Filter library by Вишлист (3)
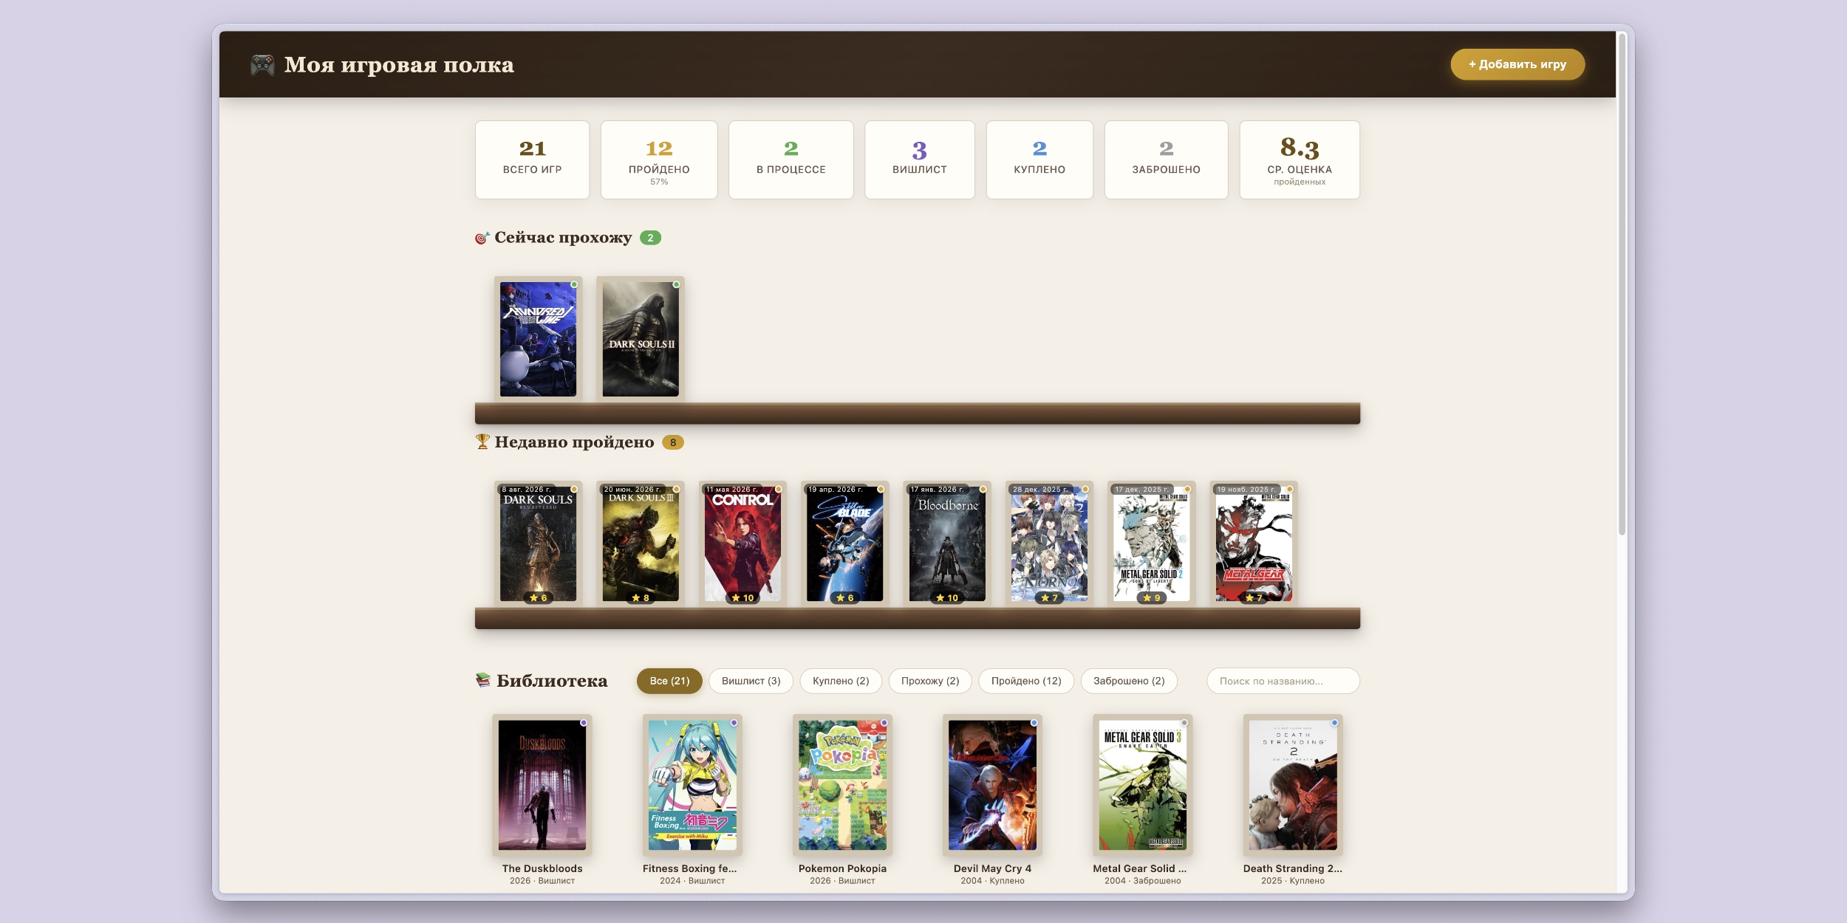1847x923 pixels. point(751,681)
